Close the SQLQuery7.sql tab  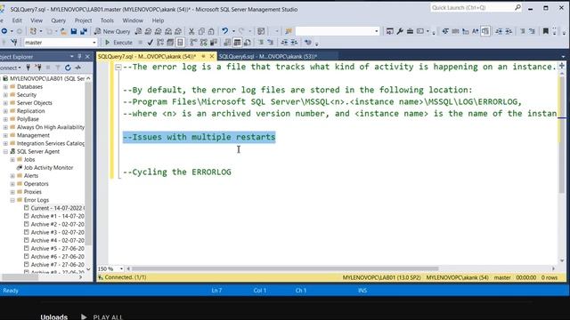[x=212, y=56]
